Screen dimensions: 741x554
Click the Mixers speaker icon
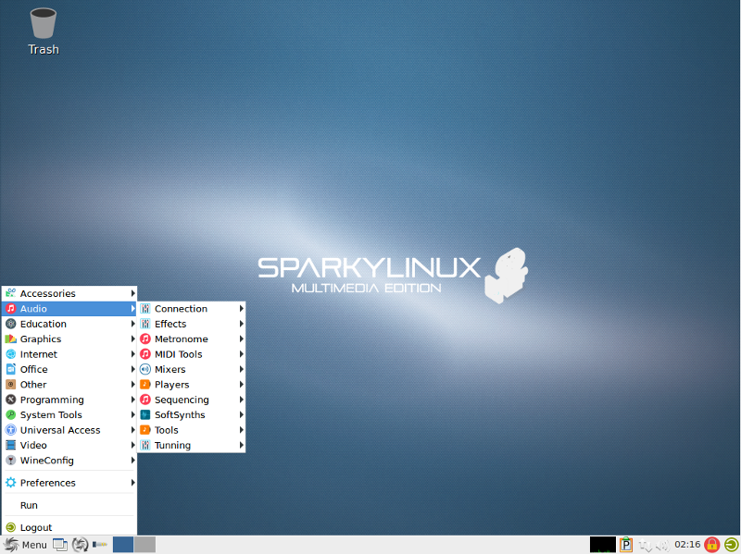point(145,369)
